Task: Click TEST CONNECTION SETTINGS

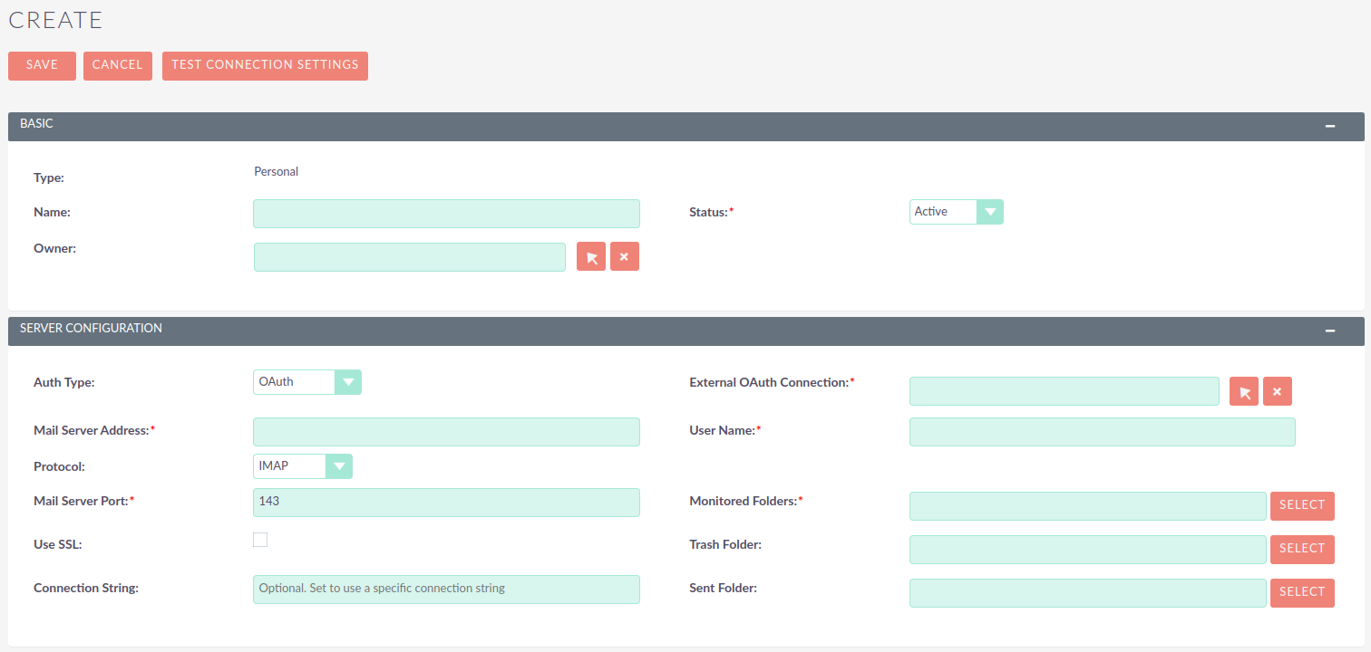Action: pyautogui.click(x=265, y=65)
